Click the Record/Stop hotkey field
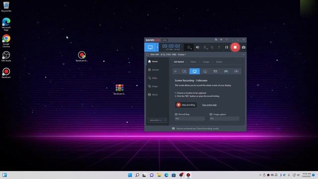This screenshot has height=179, width=318. point(190,118)
